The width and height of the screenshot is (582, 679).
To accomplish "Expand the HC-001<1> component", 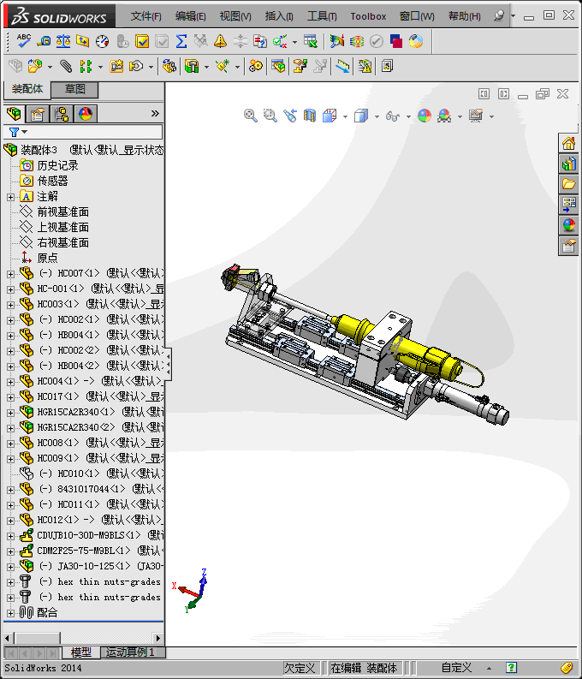I will tap(11, 289).
